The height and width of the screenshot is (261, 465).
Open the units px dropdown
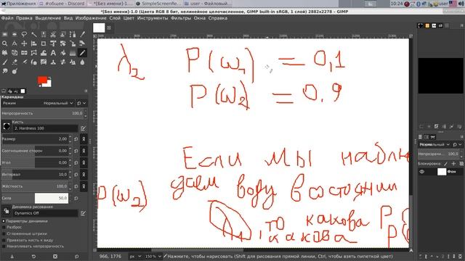(135, 256)
